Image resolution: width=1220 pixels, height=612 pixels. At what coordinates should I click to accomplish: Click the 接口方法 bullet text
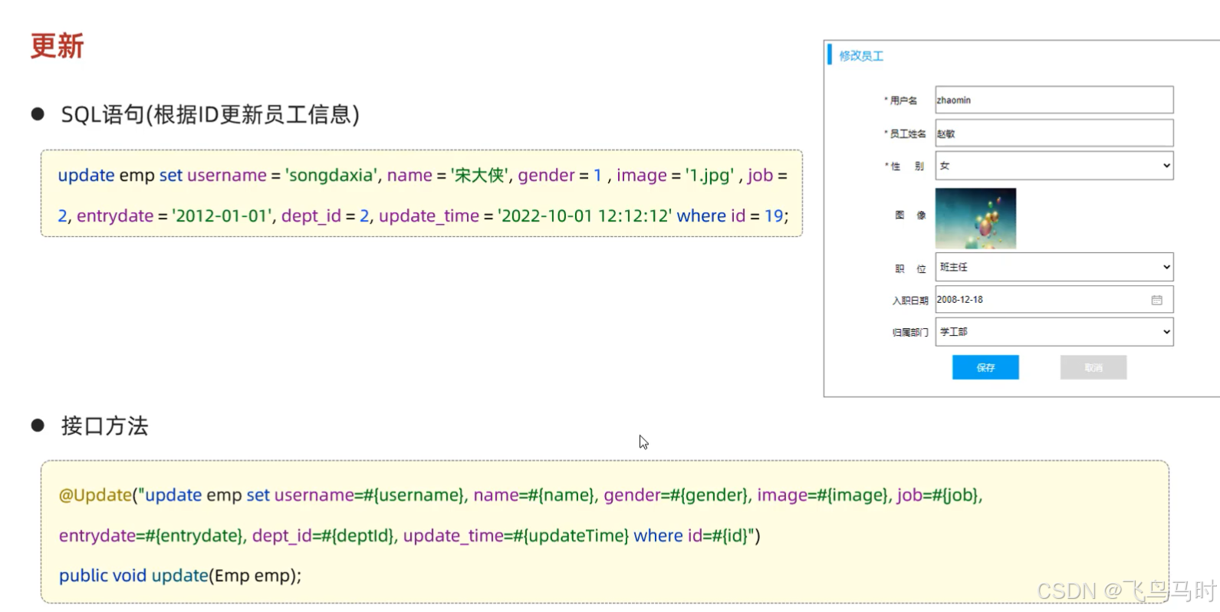(104, 426)
